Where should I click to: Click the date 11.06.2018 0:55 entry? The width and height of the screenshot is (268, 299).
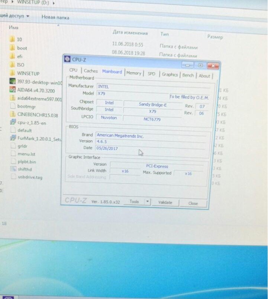[127, 44]
